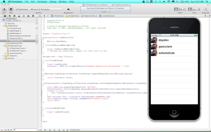The image size is (211, 132).
Task: Open MainStoryboard.storyboard file
Action: coord(20,36)
